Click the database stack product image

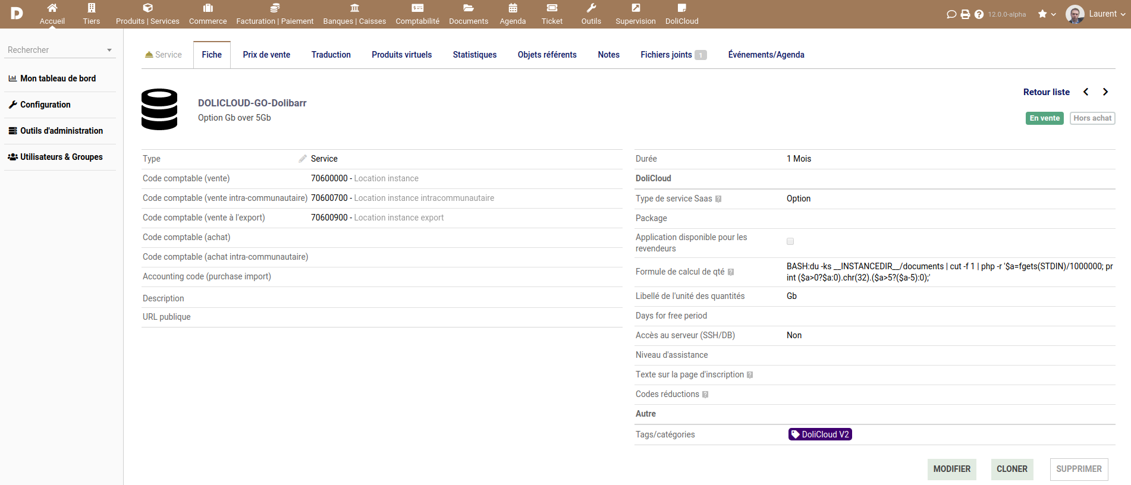click(x=159, y=109)
